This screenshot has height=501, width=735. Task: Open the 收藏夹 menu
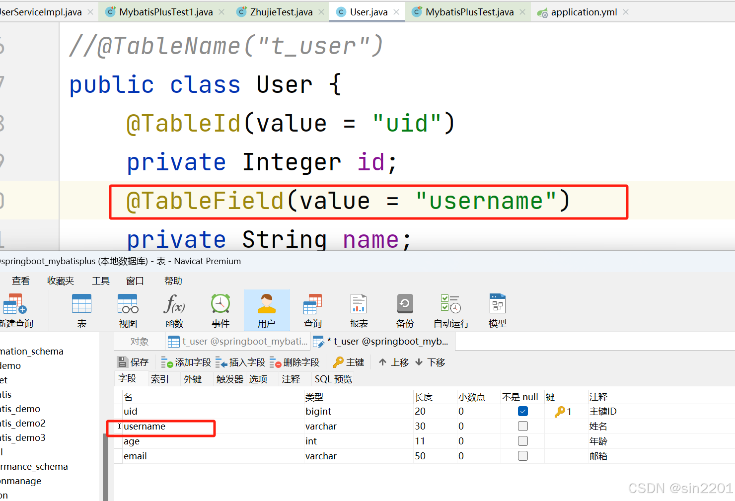tap(61, 281)
